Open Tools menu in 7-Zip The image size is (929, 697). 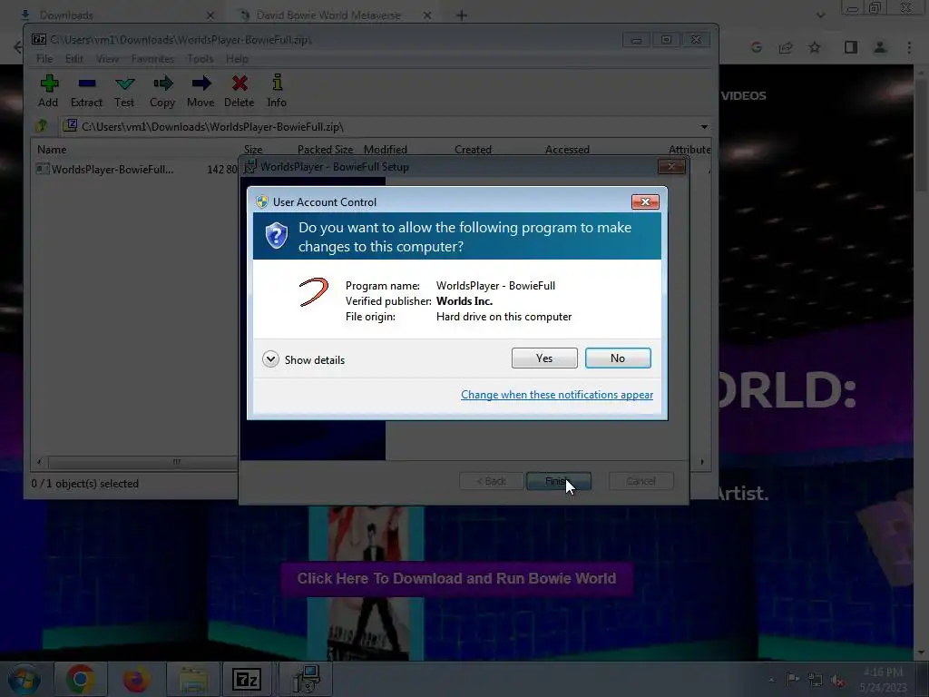pyautogui.click(x=200, y=59)
